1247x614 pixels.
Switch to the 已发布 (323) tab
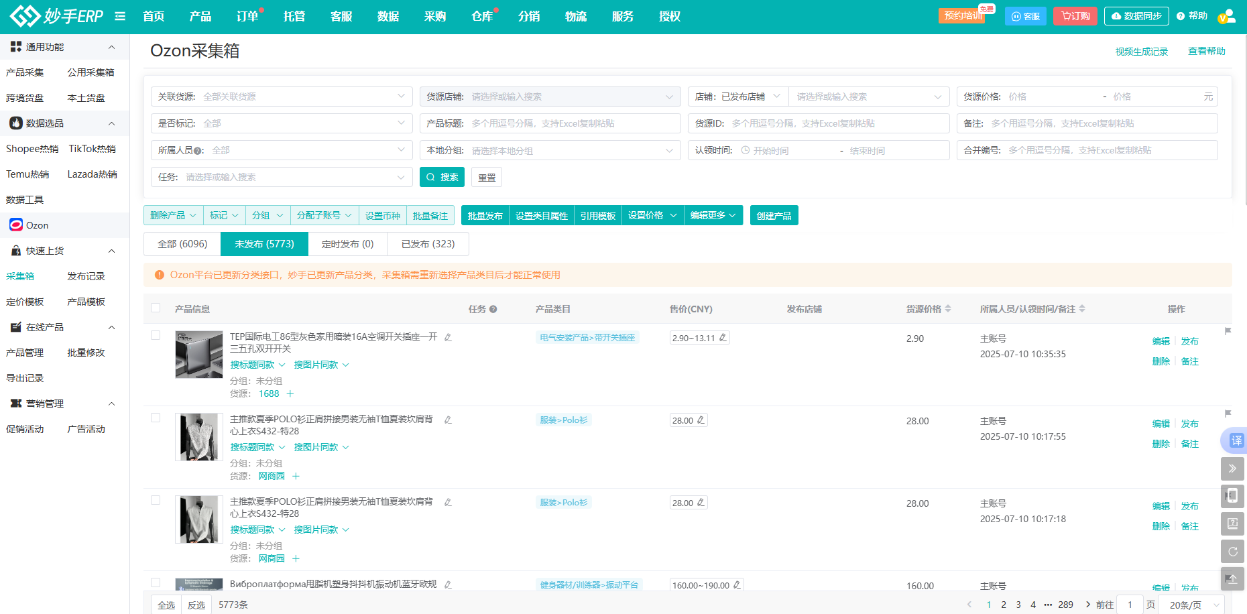tap(428, 244)
